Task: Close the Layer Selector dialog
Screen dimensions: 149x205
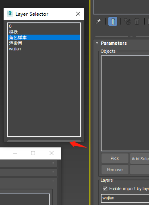Action: (x=78, y=14)
